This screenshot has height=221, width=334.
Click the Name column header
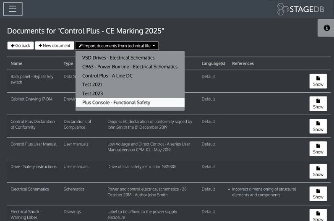click(x=16, y=64)
